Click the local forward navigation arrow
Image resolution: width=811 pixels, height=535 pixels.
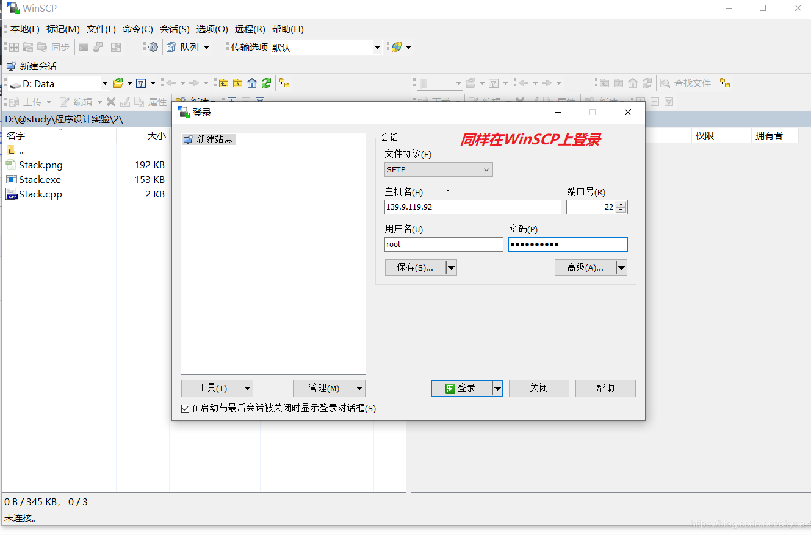click(194, 83)
